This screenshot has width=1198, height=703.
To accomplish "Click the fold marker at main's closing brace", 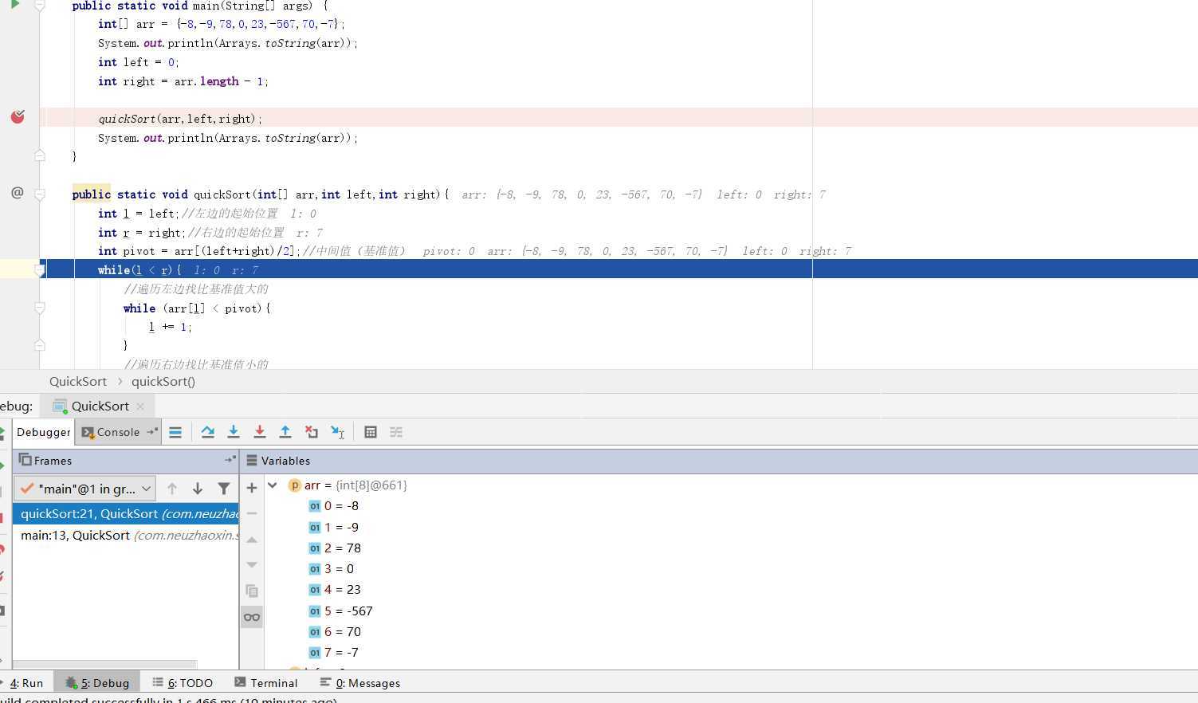I will tap(40, 156).
